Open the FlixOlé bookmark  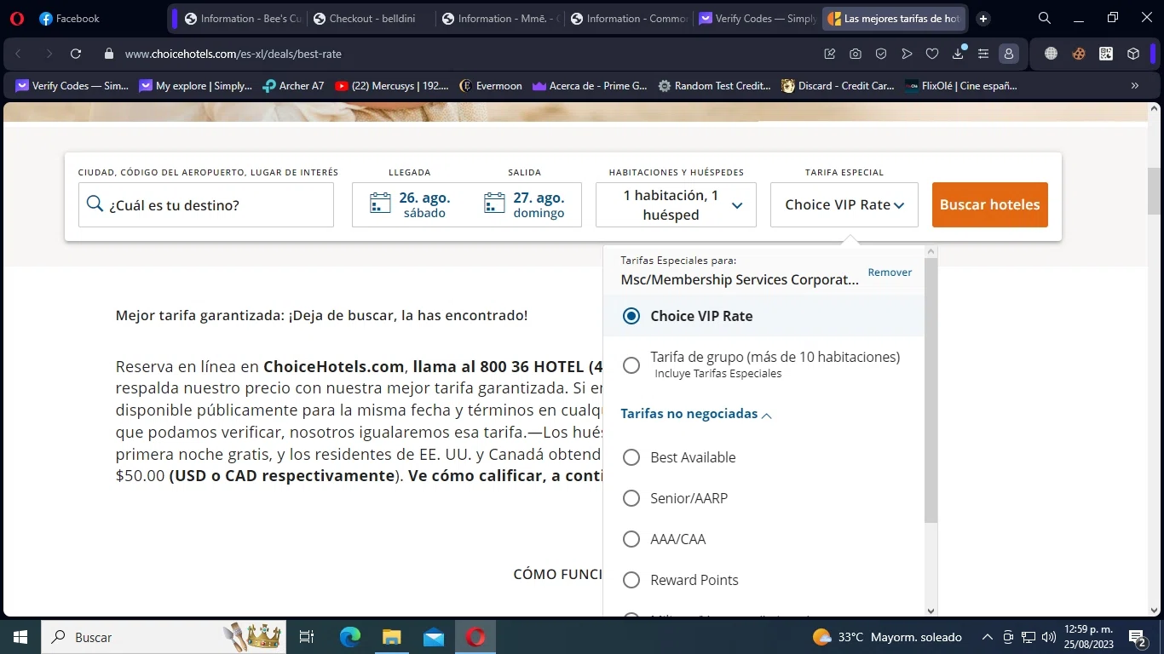tap(961, 85)
